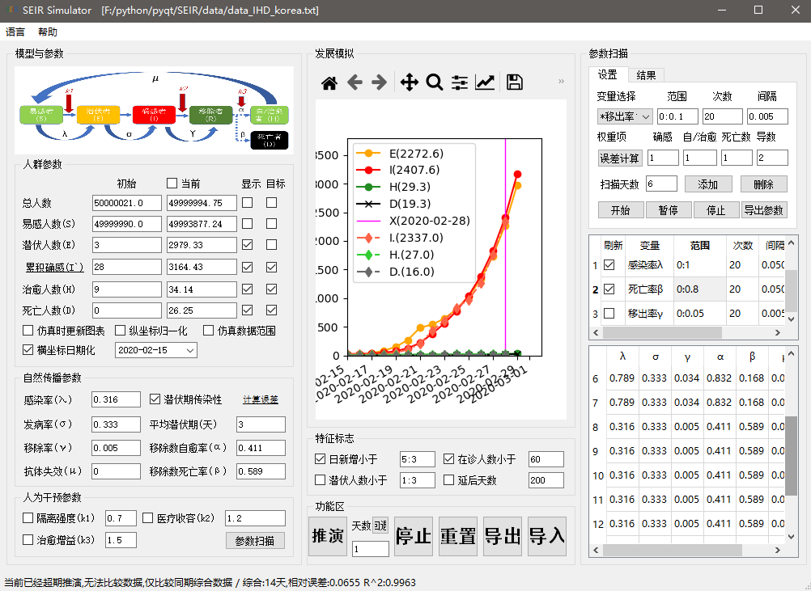Click the 感染率(λ) input field
This screenshot has width=811, height=591.
pyautogui.click(x=117, y=399)
